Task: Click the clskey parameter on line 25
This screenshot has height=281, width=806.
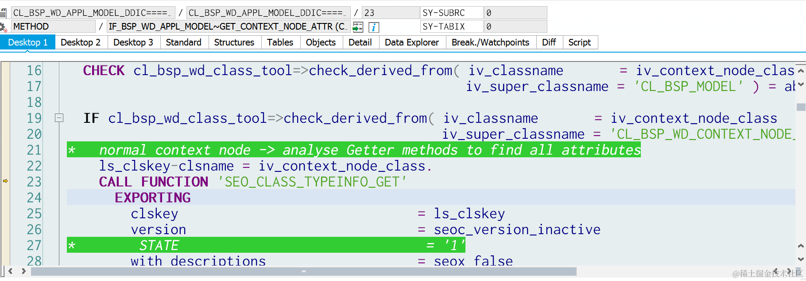Action: click(154, 213)
